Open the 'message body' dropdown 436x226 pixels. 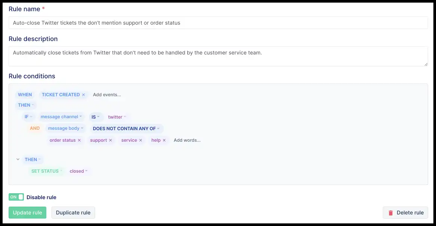pos(65,128)
